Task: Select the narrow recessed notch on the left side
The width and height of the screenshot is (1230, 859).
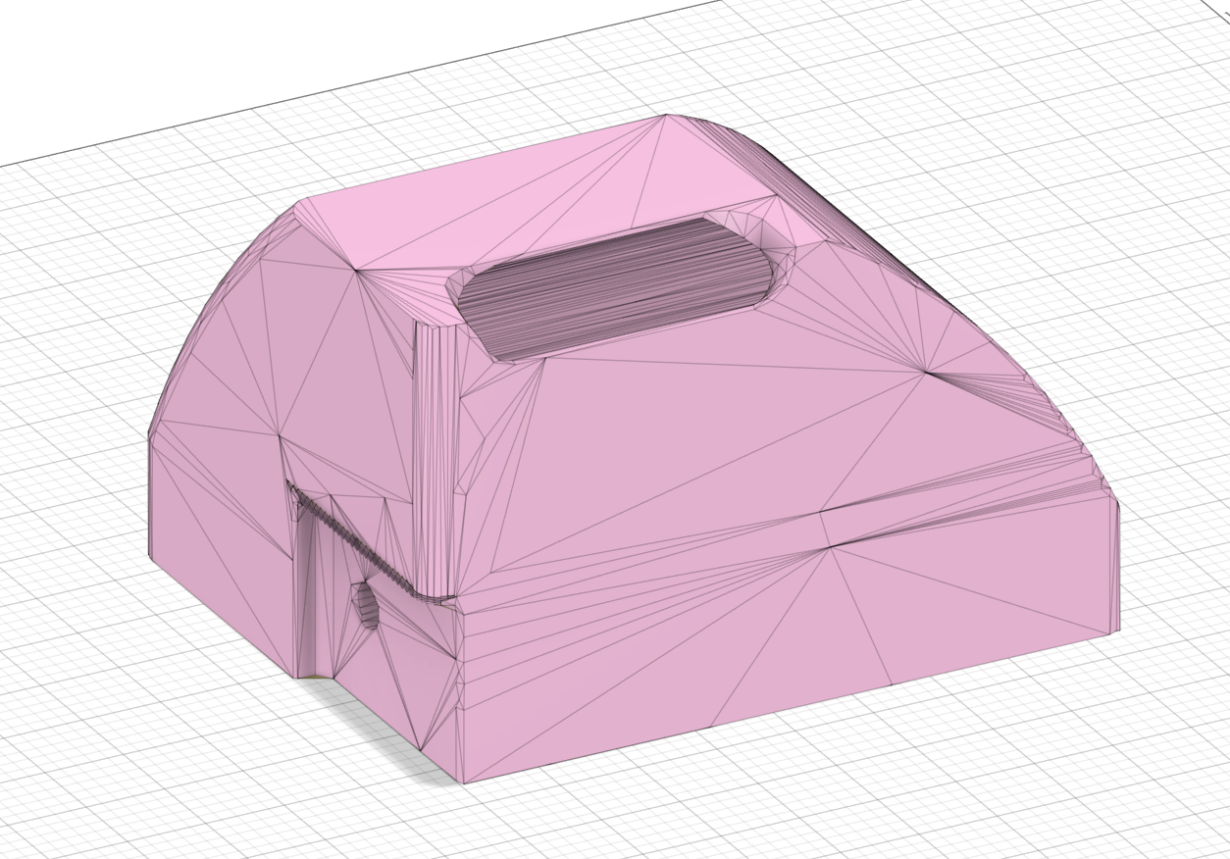Action: (316, 588)
